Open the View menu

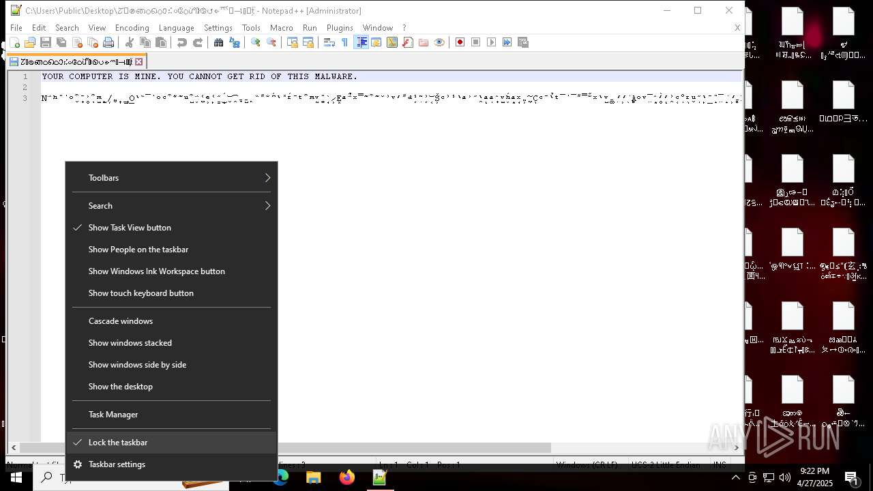pos(97,28)
